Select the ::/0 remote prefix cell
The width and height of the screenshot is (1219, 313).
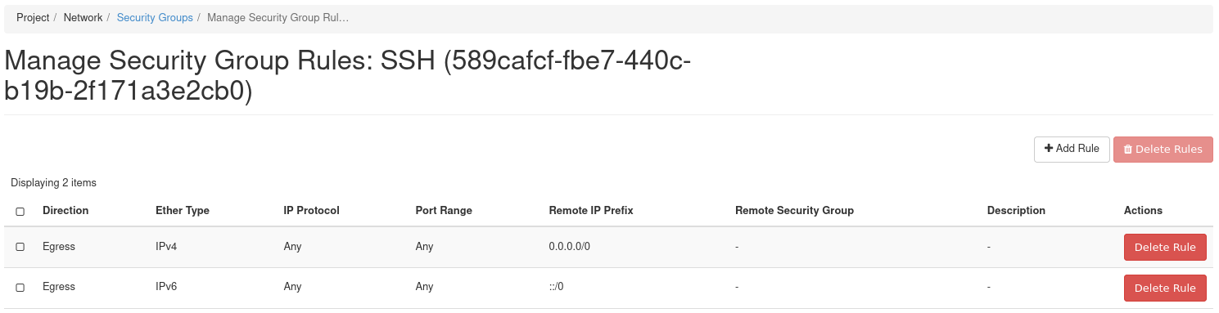coord(557,287)
